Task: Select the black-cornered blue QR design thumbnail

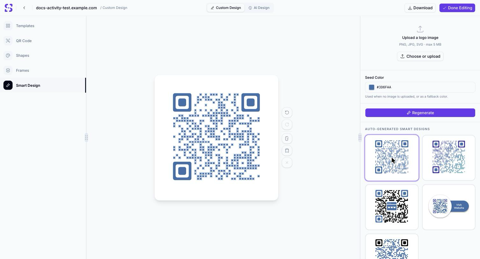Action: pos(392,247)
